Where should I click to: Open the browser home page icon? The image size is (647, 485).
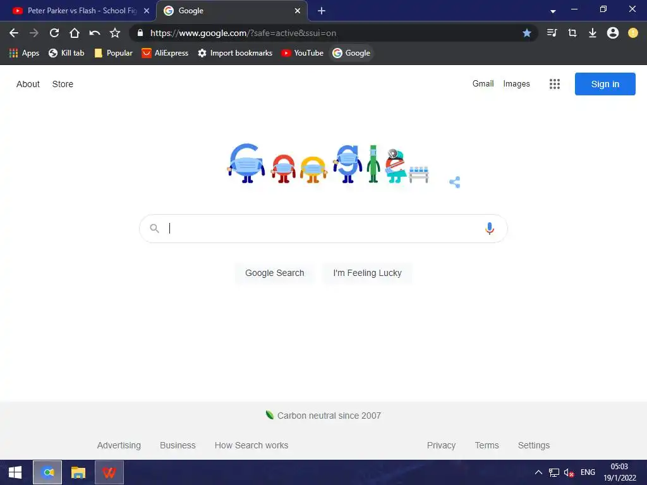75,33
